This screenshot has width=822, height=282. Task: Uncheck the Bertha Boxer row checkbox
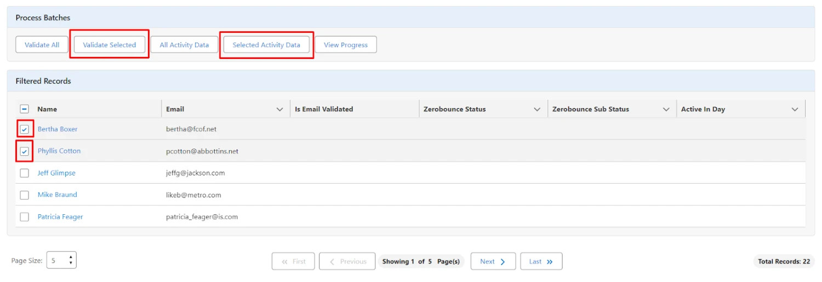25,130
